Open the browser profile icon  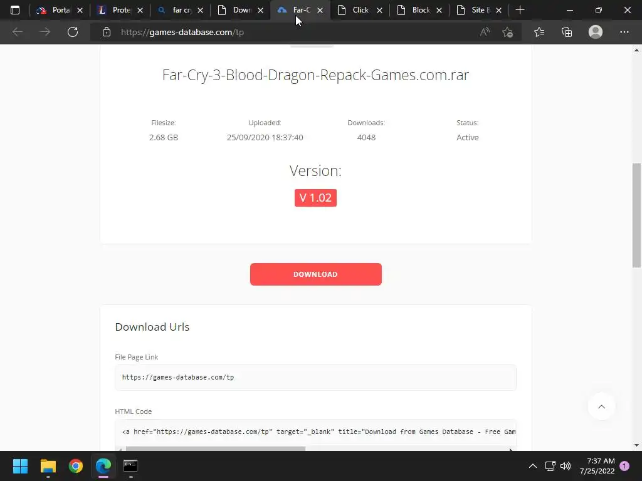pyautogui.click(x=596, y=32)
